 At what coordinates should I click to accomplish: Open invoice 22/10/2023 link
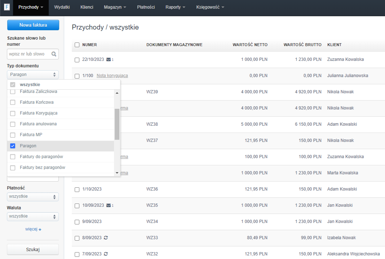pos(93,59)
